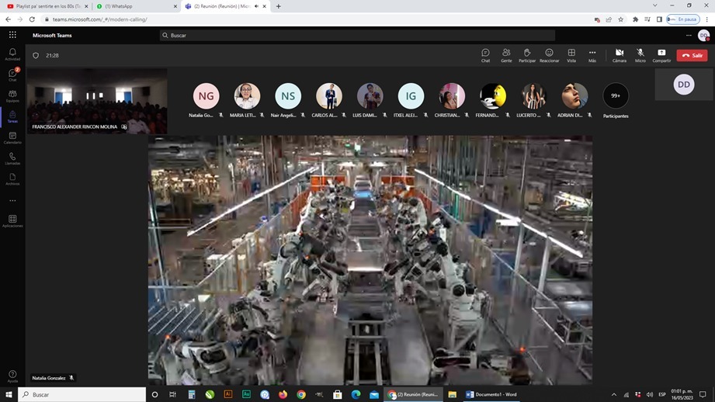Leave the meeting with Salir

tap(692, 55)
